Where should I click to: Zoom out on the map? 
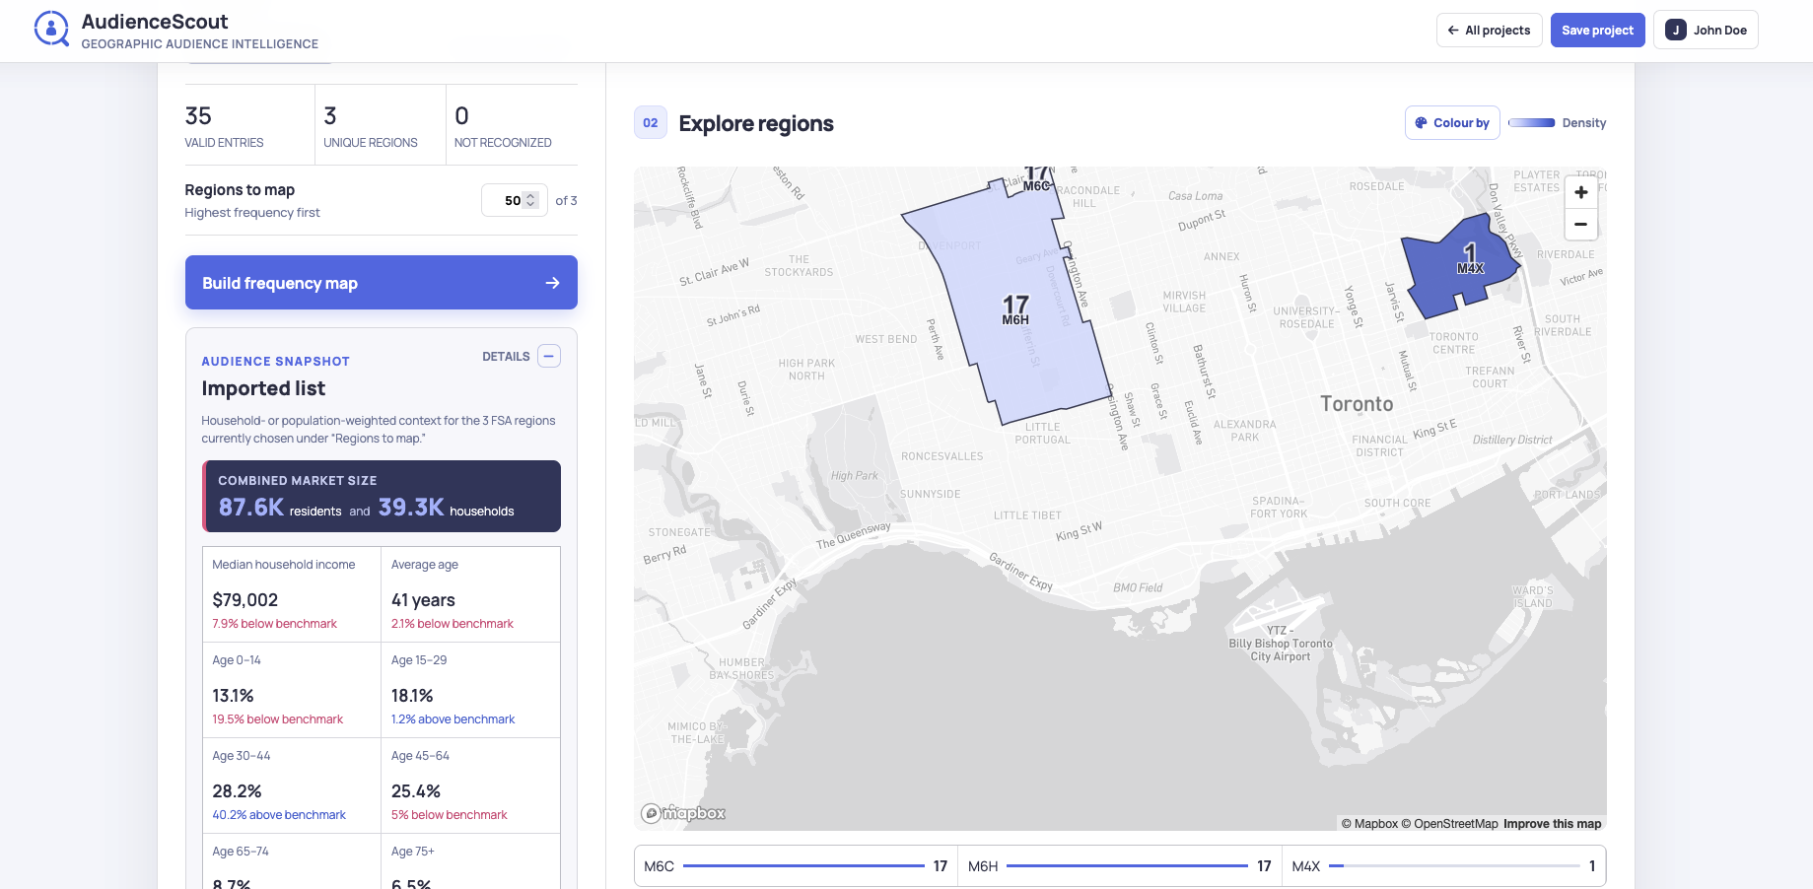[x=1580, y=225]
